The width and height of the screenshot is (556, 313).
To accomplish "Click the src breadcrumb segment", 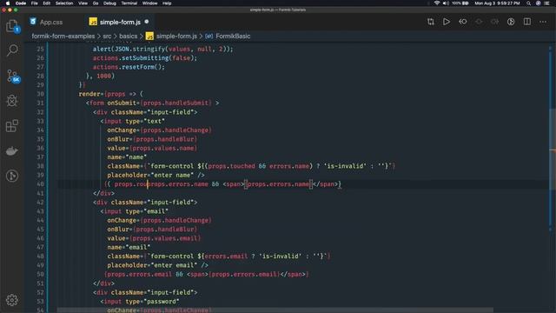I will (x=107, y=37).
